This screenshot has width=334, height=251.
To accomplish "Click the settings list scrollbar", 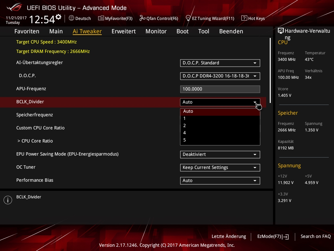I will (x=270, y=71).
